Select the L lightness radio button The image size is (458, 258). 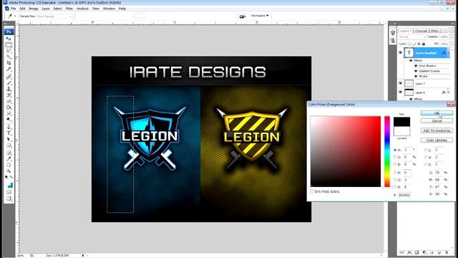[426, 150]
